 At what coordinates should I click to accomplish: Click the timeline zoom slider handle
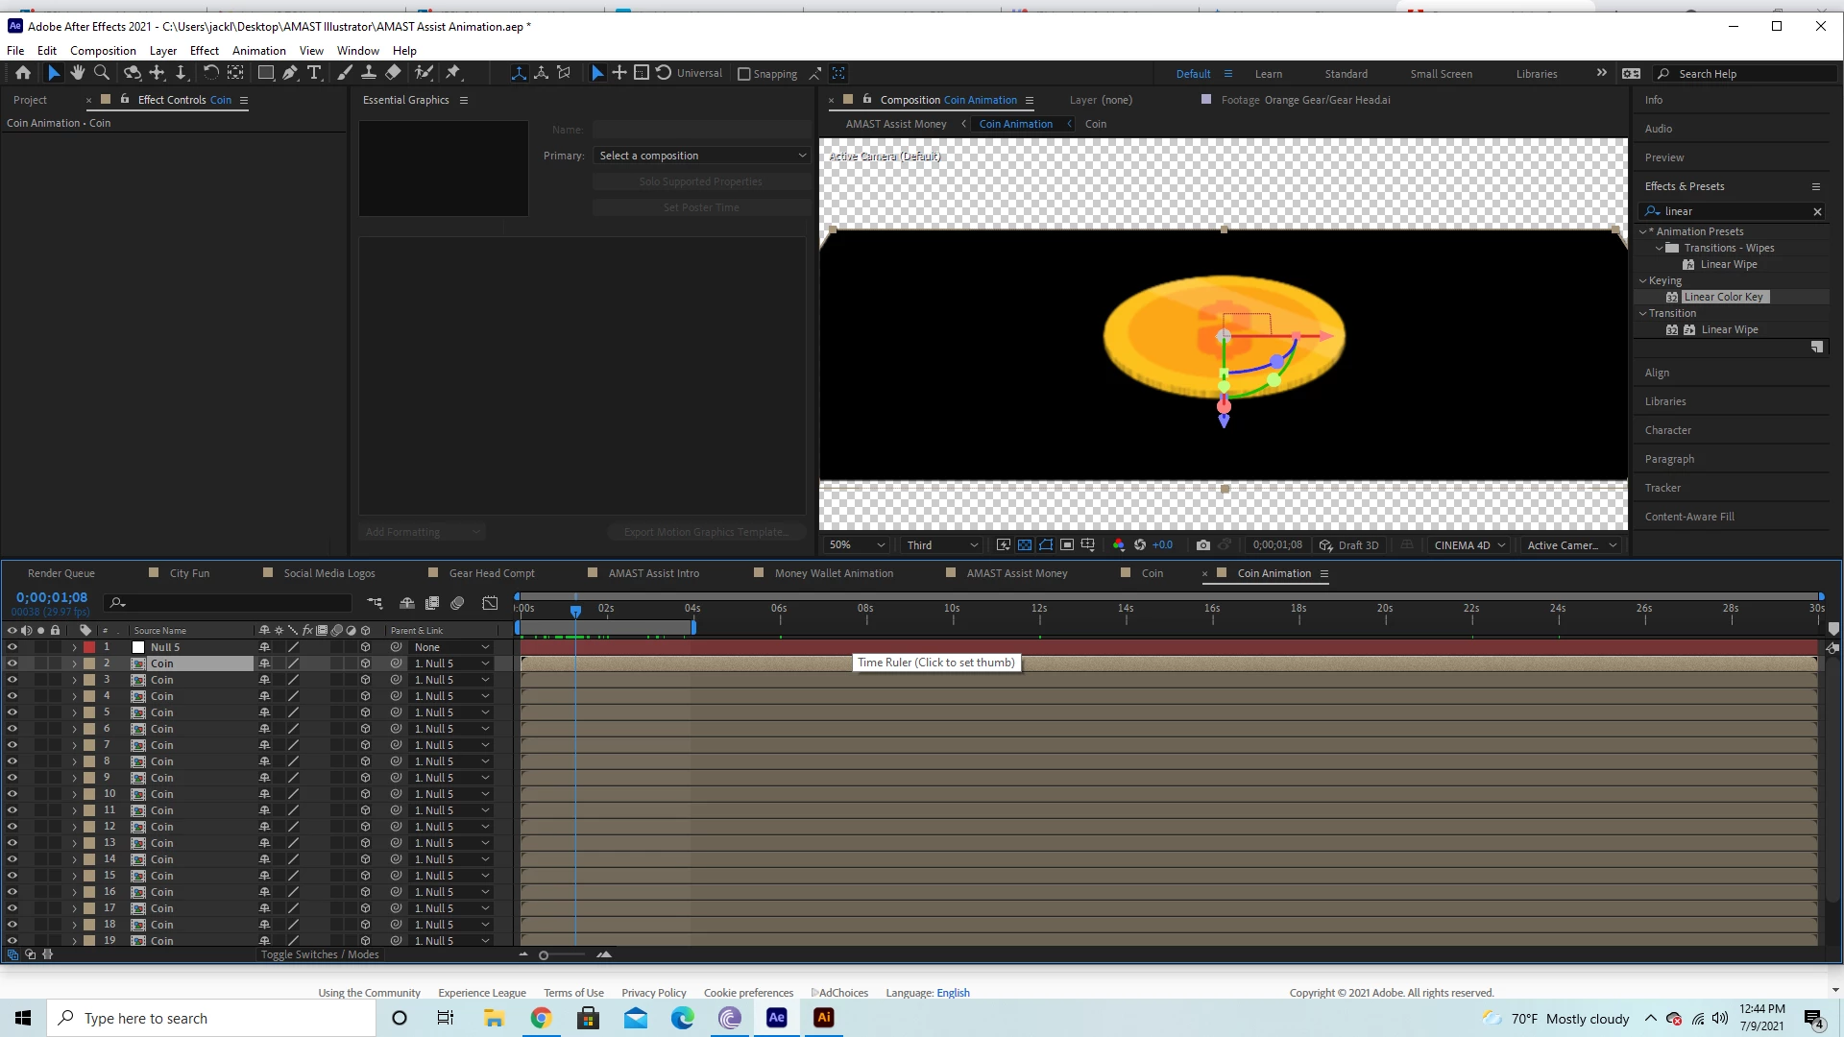click(x=544, y=955)
